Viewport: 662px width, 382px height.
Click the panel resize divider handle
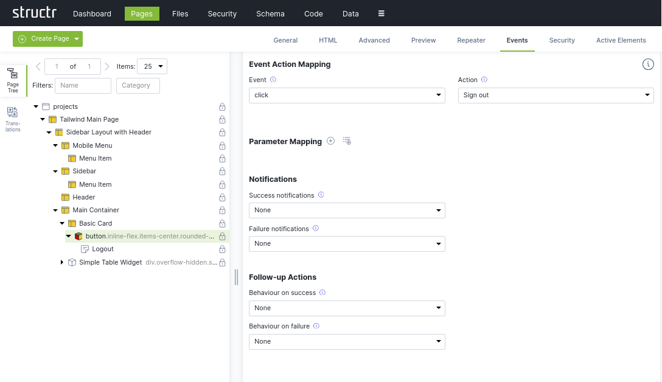tap(236, 277)
